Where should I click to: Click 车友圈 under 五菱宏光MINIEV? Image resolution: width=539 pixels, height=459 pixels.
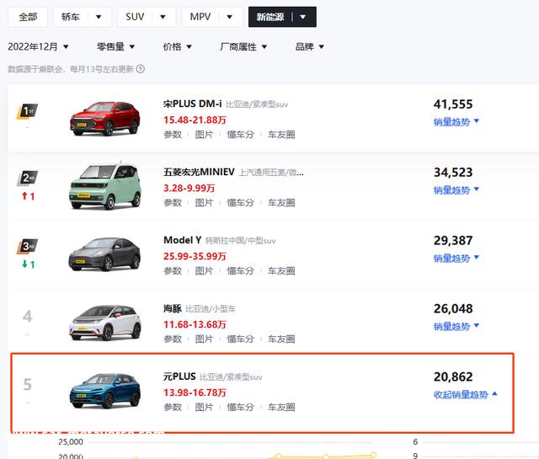[x=281, y=202]
